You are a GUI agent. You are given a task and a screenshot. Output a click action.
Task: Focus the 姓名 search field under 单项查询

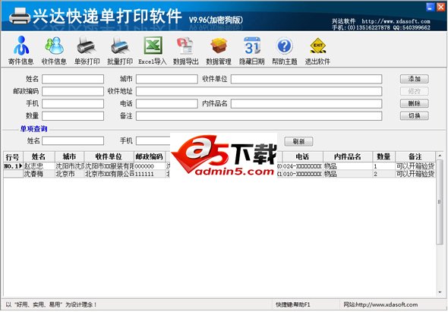tap(73, 140)
